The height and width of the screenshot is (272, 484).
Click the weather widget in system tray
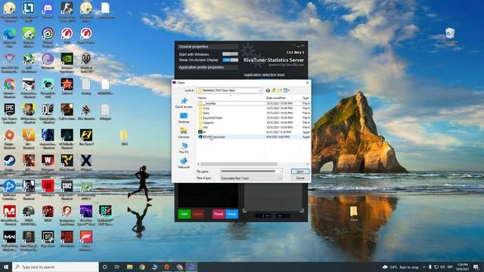pyautogui.click(x=401, y=267)
